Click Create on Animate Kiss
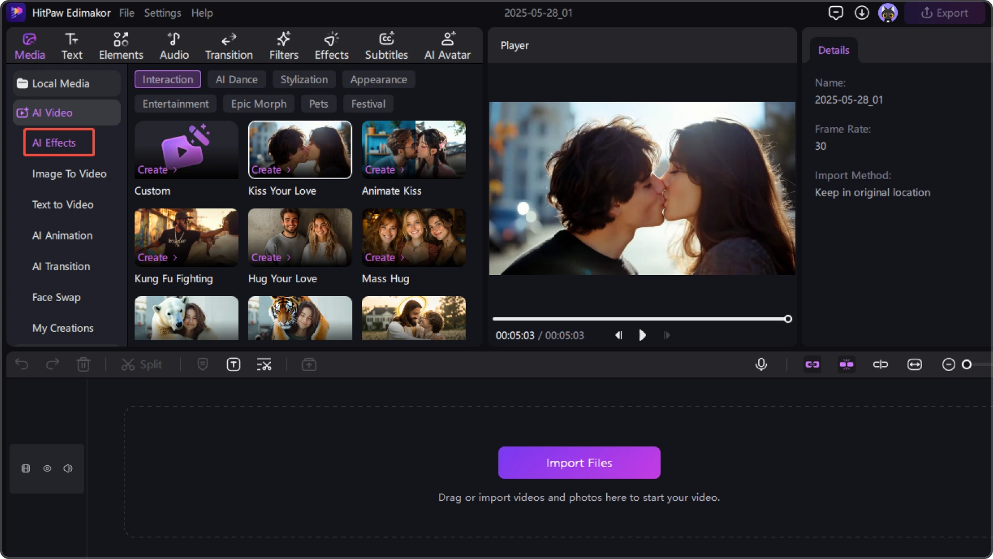 [384, 170]
